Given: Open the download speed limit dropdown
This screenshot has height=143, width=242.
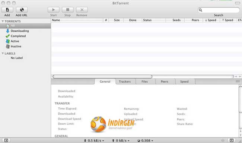Looking at the screenshot, I should pos(94,140).
